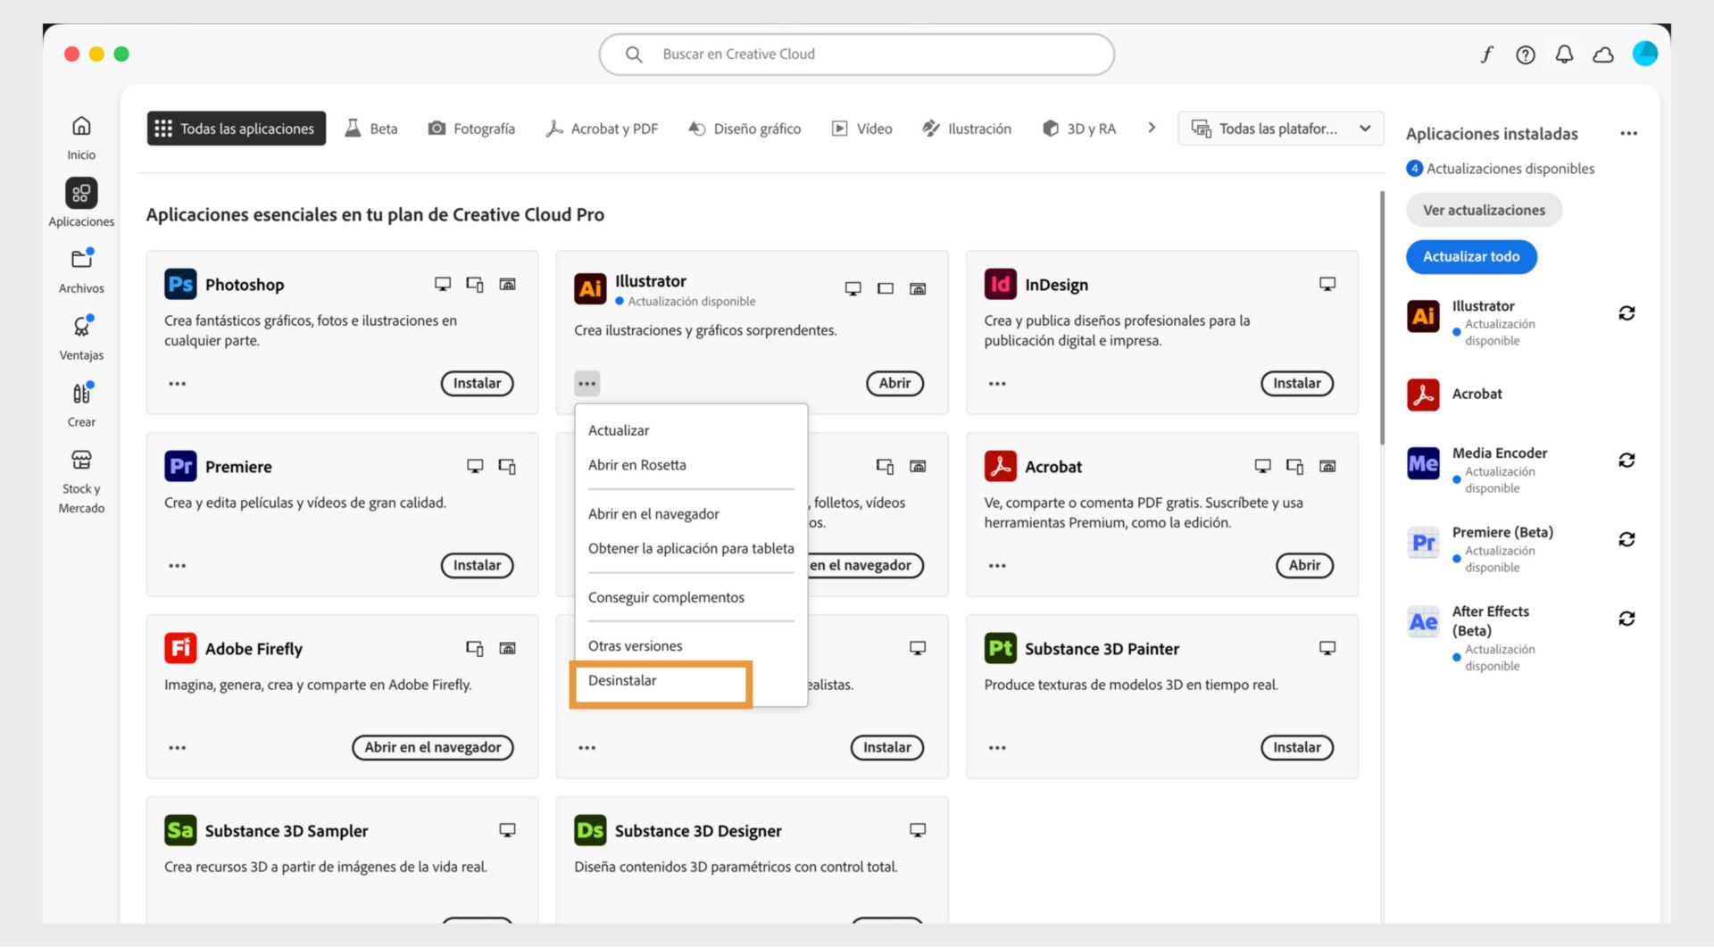This screenshot has width=1714, height=948.
Task: Click the Actualizar todo button
Action: tap(1471, 257)
